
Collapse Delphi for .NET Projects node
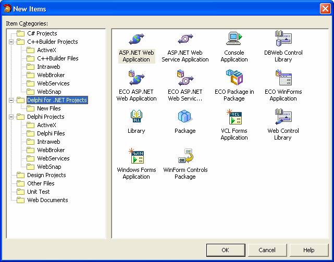pos(11,101)
